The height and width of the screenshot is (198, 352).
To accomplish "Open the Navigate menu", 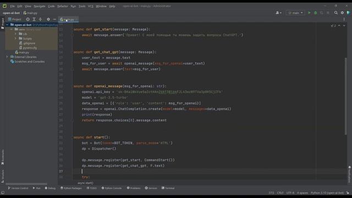I will [x=40, y=6].
